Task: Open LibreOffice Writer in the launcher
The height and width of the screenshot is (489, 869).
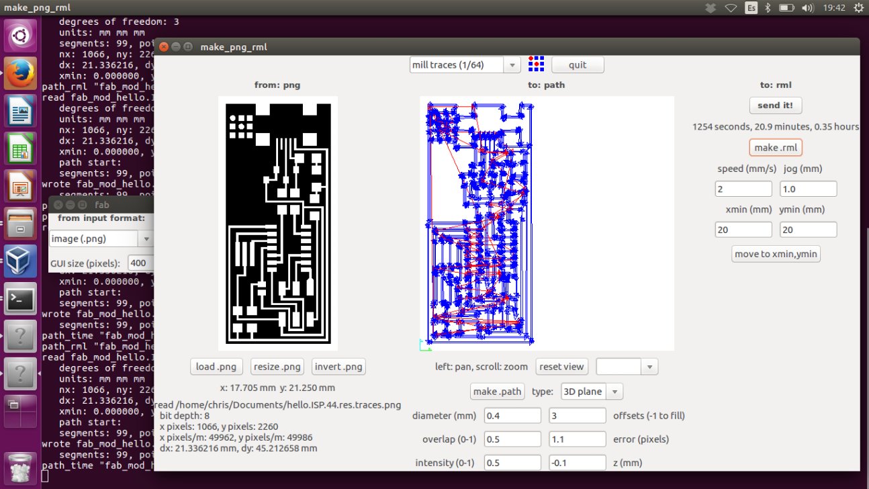Action: (x=20, y=109)
